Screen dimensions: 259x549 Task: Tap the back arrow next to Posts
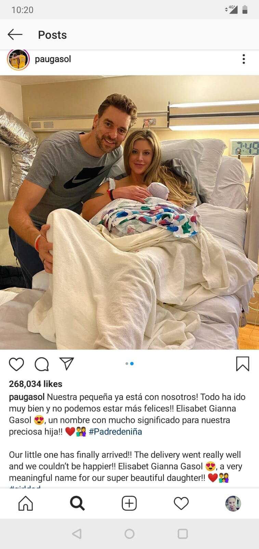[x=15, y=34]
